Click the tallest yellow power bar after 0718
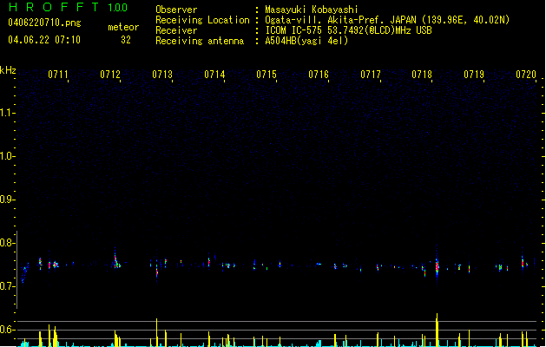546x347 pixels. coord(437,330)
